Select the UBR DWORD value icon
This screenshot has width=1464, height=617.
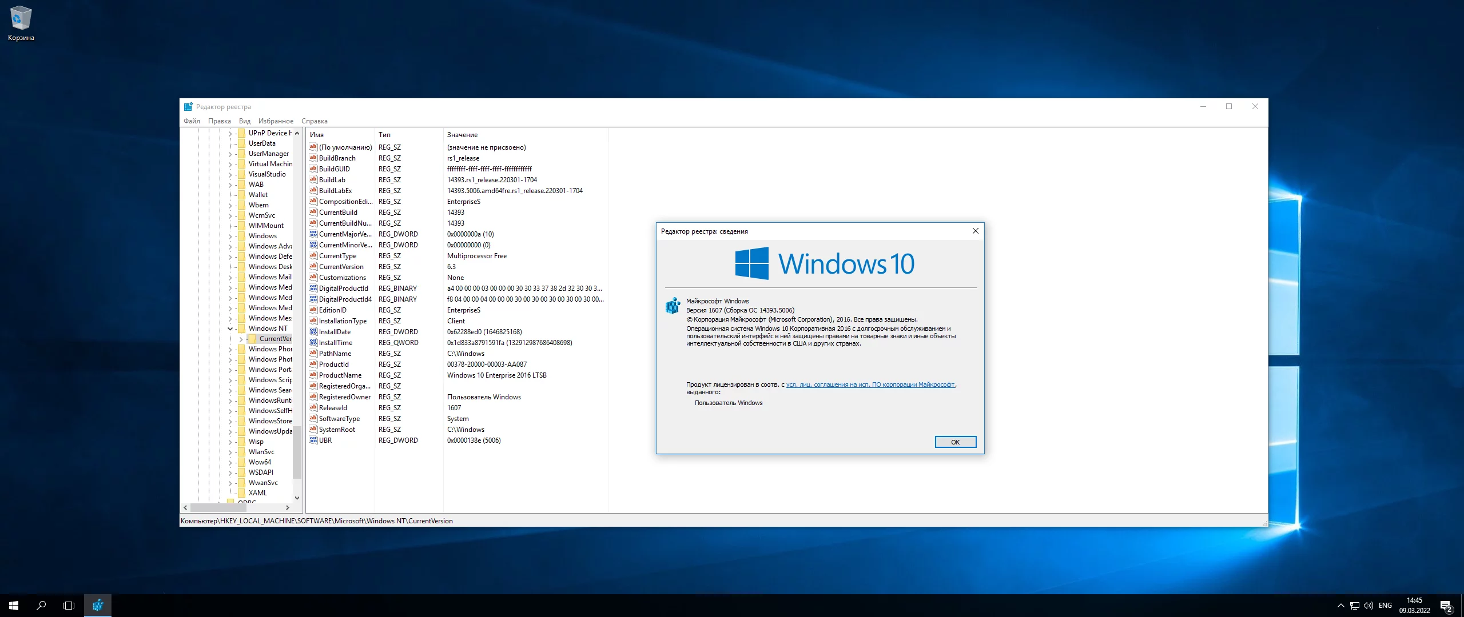click(x=313, y=440)
